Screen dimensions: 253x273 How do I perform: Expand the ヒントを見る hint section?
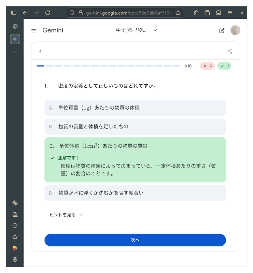click(x=66, y=215)
